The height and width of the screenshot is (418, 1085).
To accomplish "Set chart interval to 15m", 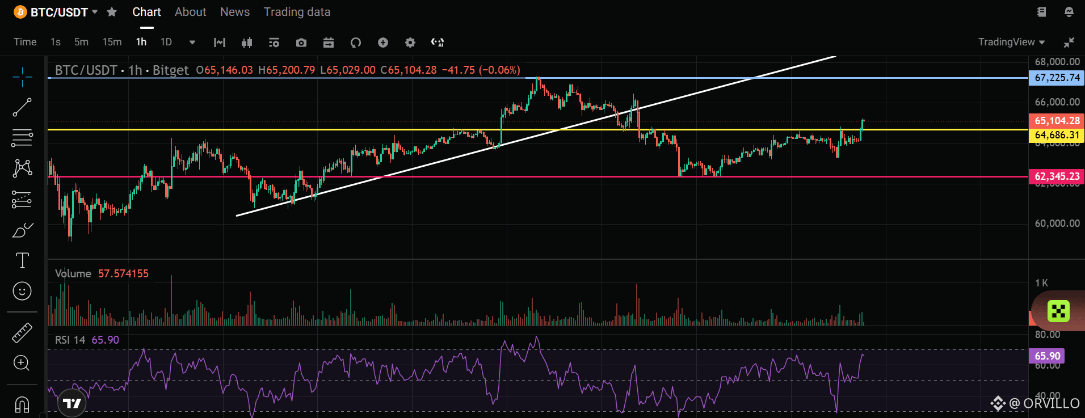I will coord(112,42).
